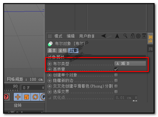The image size is (158, 117).
Task: Click the 布尔对象 boole icon
Action: [50, 44]
